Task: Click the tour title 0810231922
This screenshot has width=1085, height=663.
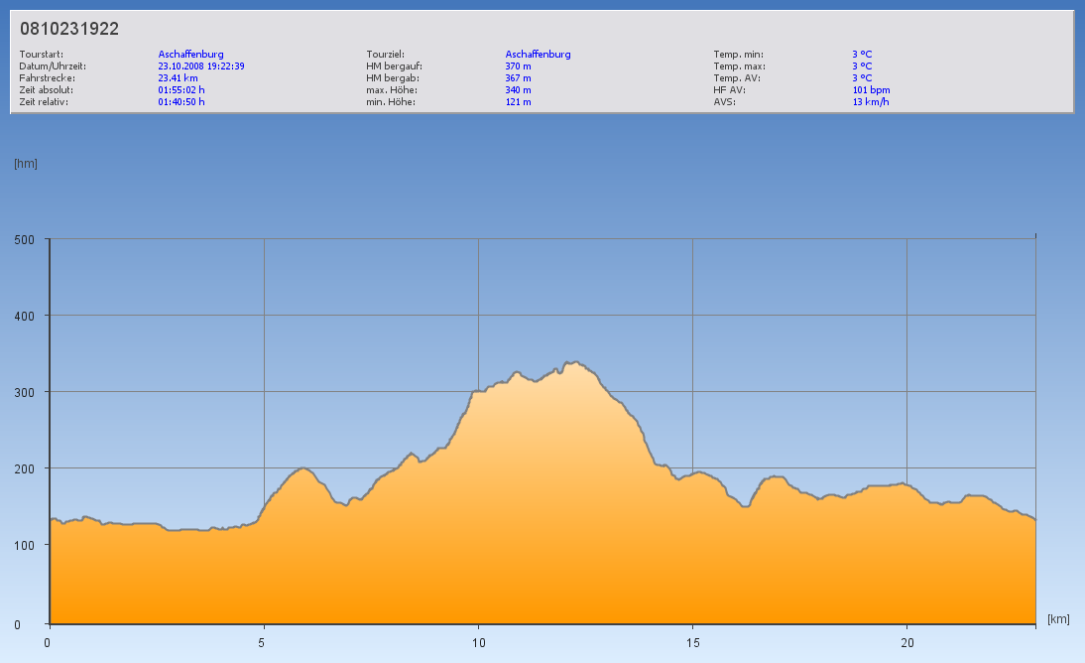Action: coord(69,30)
